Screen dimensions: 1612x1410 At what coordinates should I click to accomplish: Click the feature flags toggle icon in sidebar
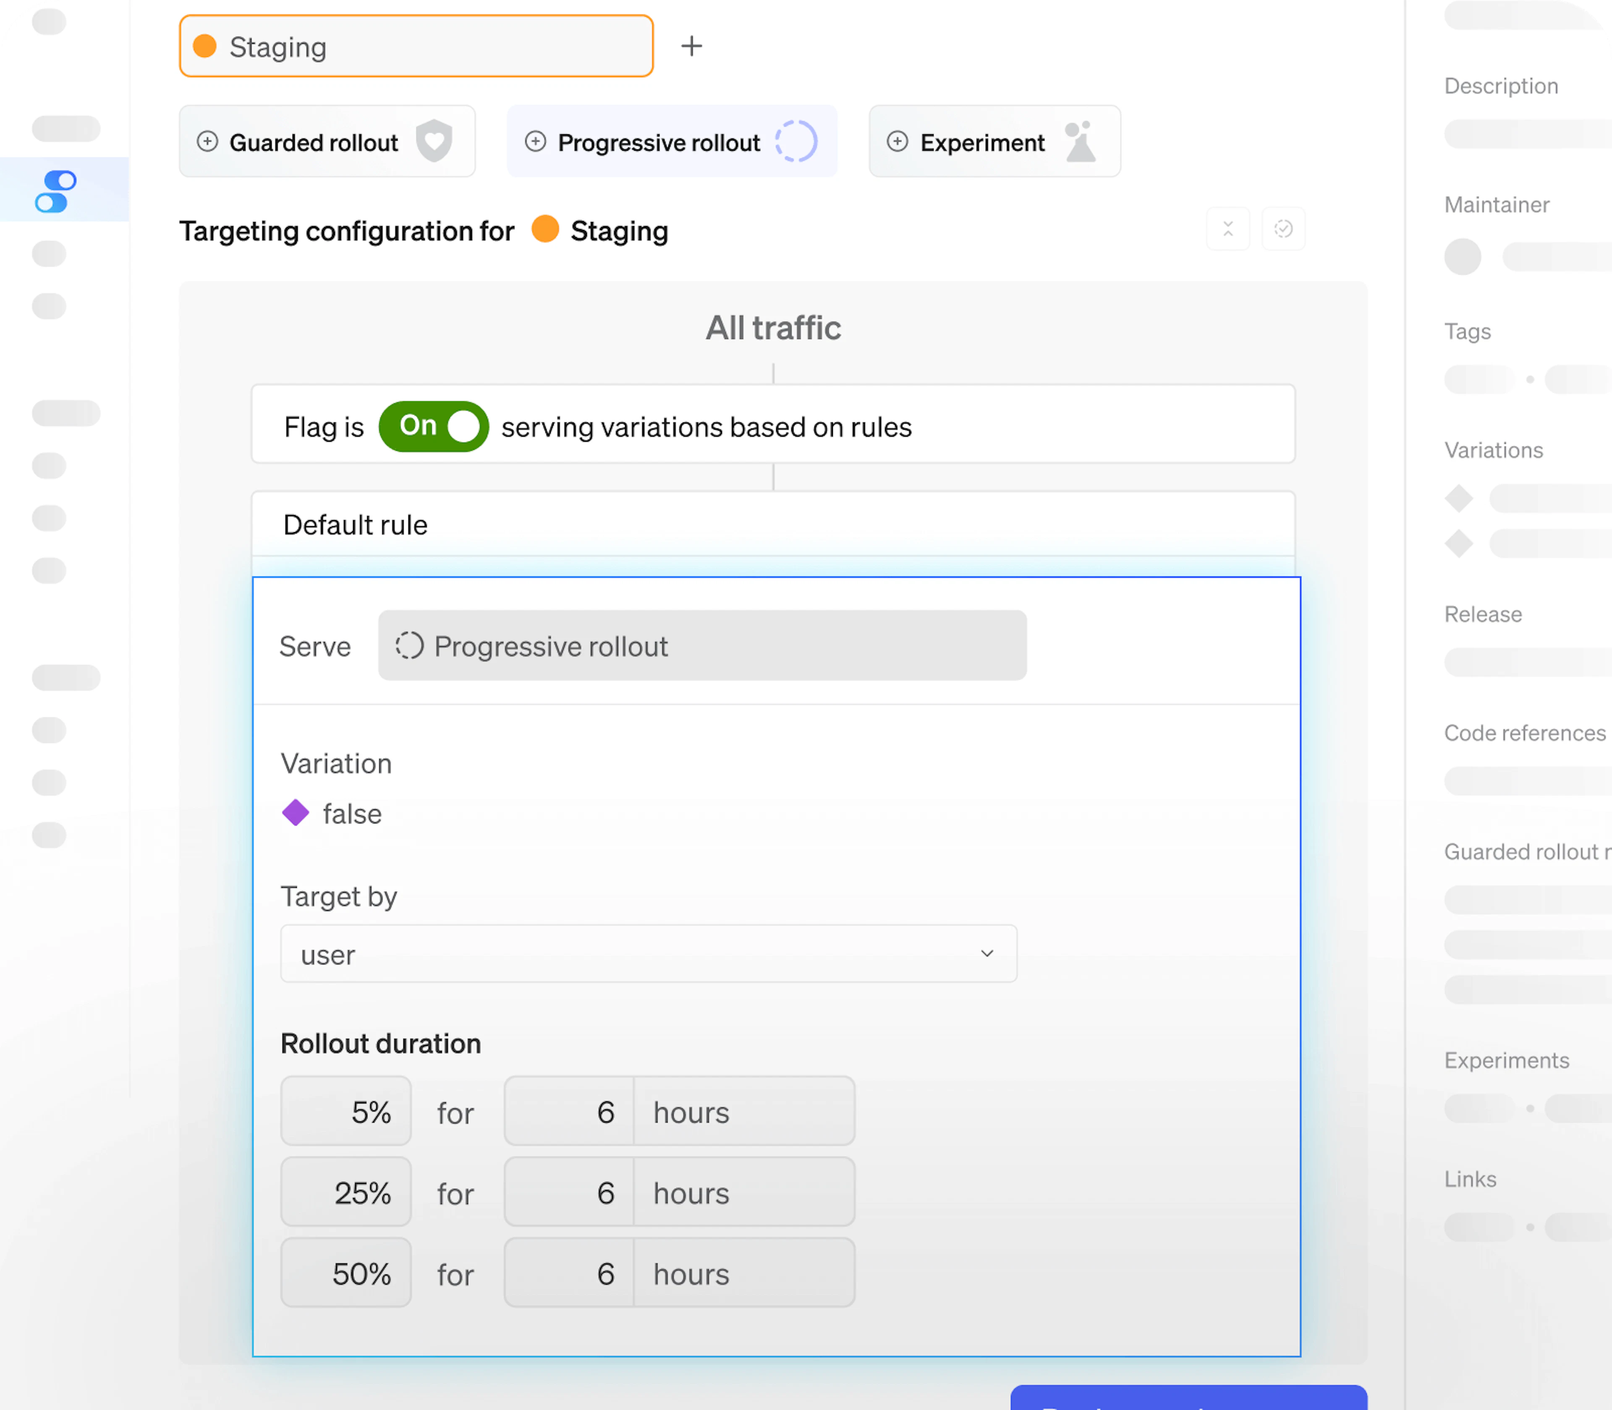click(x=56, y=191)
